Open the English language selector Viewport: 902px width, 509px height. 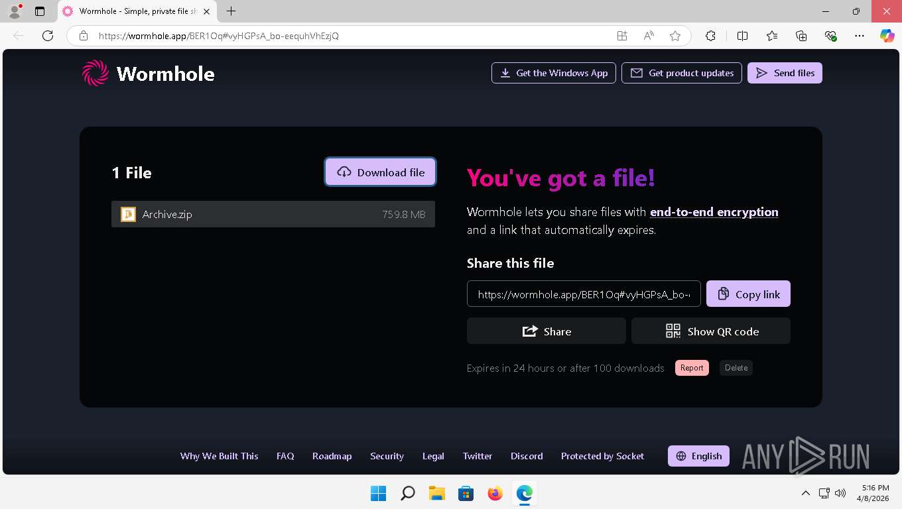pos(699,456)
